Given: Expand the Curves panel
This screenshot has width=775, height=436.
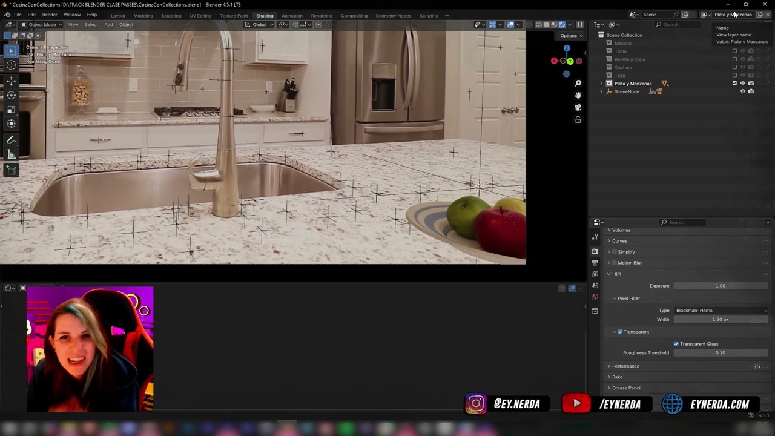Looking at the screenshot, I should click(608, 241).
